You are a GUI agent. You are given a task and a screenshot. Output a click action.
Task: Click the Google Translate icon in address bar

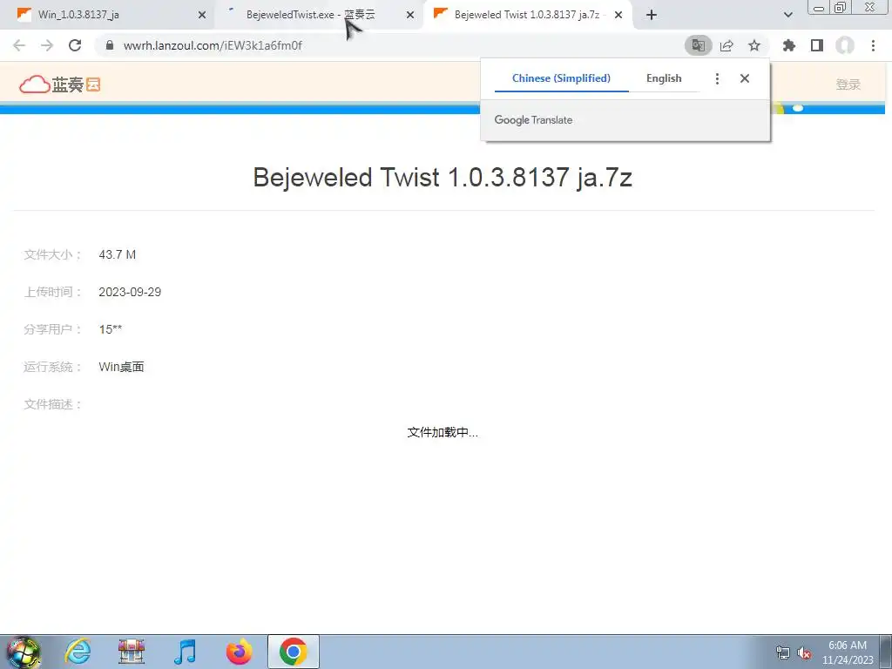point(698,45)
